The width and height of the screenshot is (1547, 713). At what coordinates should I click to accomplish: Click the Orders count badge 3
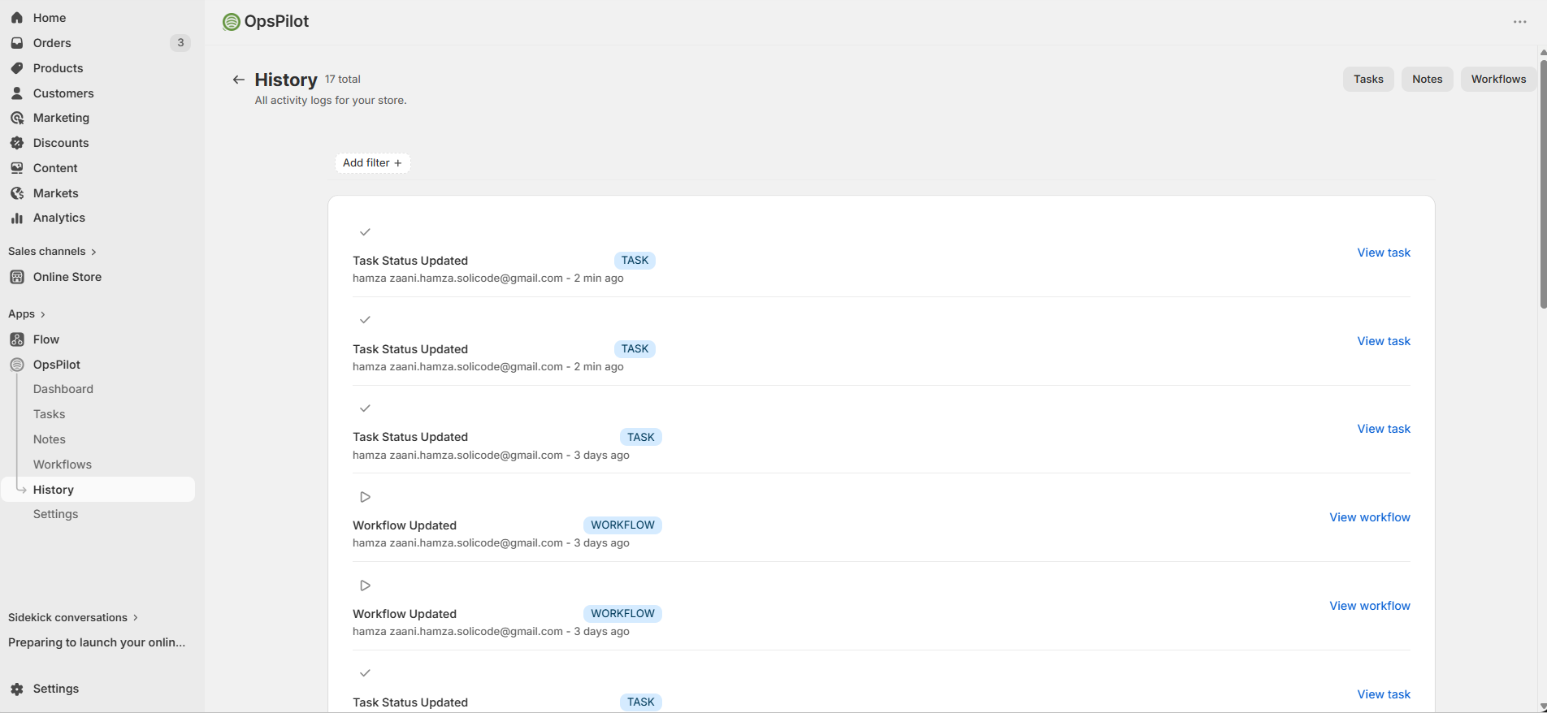click(x=180, y=43)
